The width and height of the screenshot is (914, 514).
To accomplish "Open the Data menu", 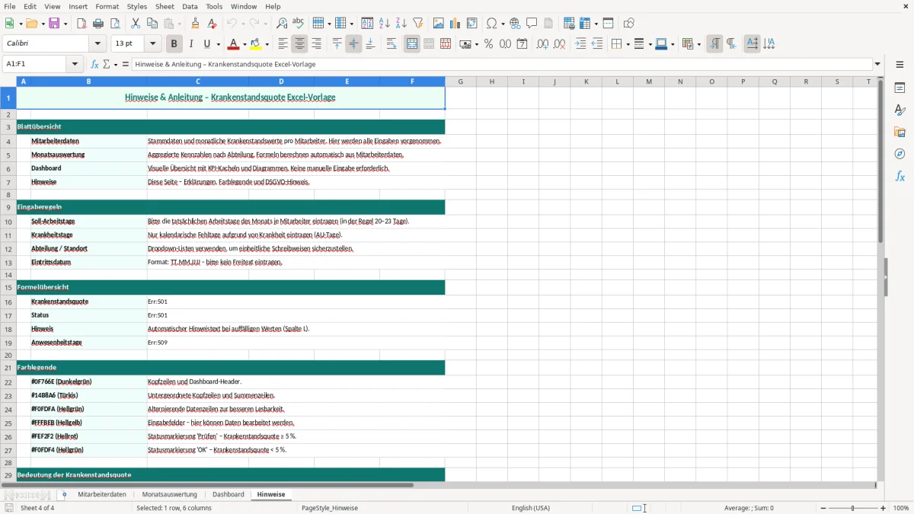I will click(x=190, y=6).
